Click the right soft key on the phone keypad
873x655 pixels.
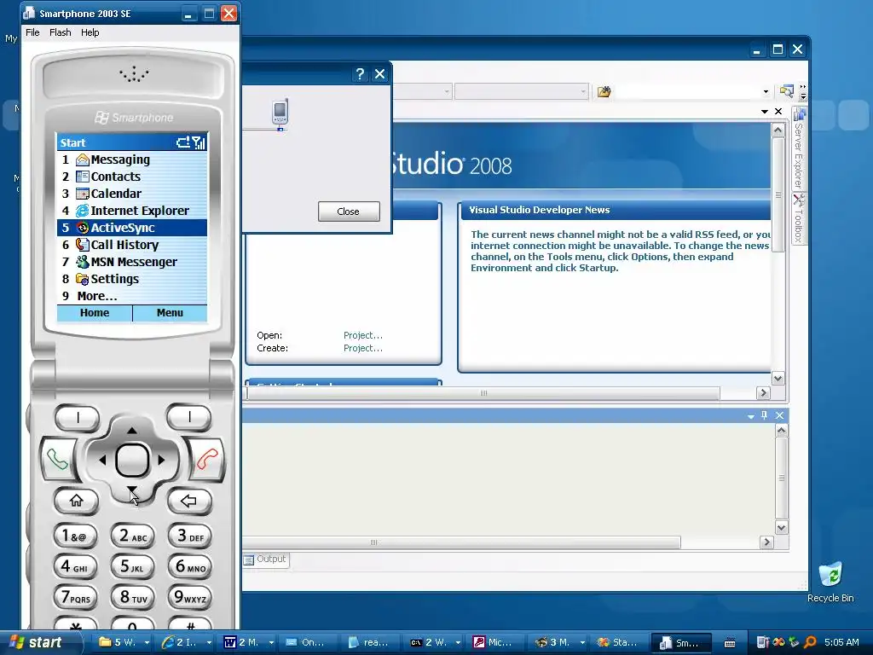(x=188, y=417)
